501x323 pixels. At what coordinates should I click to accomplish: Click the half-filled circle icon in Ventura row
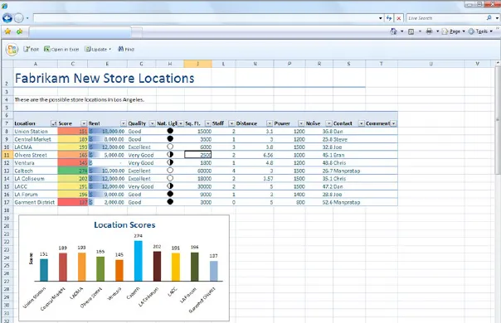[x=170, y=162]
